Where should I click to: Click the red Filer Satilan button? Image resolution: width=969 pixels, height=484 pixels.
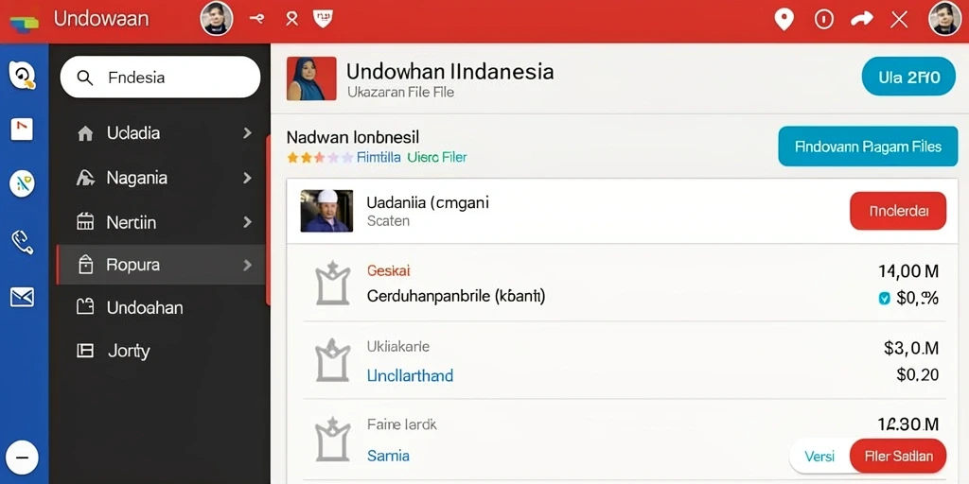pyautogui.click(x=898, y=457)
